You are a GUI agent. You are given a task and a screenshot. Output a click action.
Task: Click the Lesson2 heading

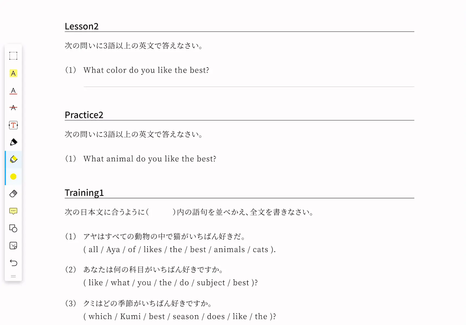click(x=81, y=26)
